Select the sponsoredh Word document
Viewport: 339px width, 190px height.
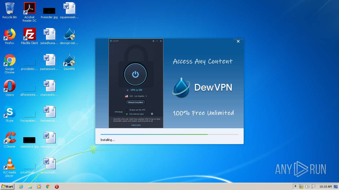[x=49, y=166]
